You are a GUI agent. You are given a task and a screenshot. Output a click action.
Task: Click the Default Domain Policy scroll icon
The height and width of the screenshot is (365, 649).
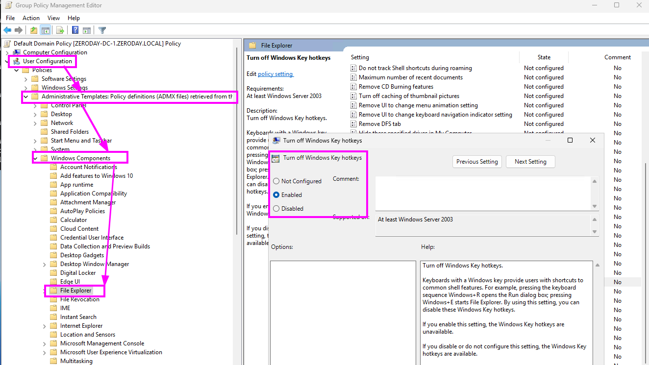point(7,44)
